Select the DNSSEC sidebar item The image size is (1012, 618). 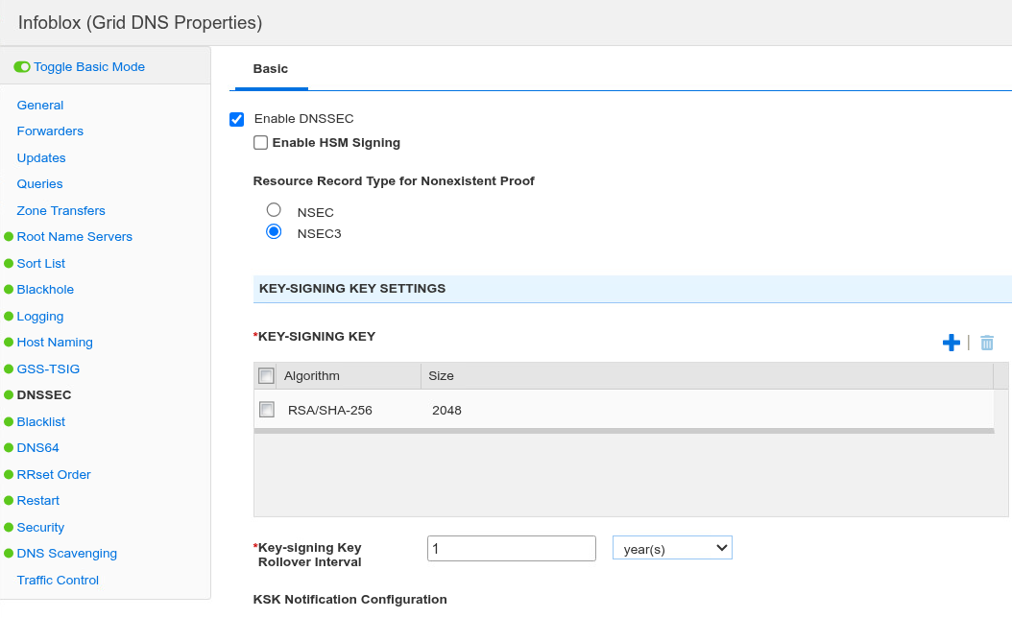(x=44, y=394)
